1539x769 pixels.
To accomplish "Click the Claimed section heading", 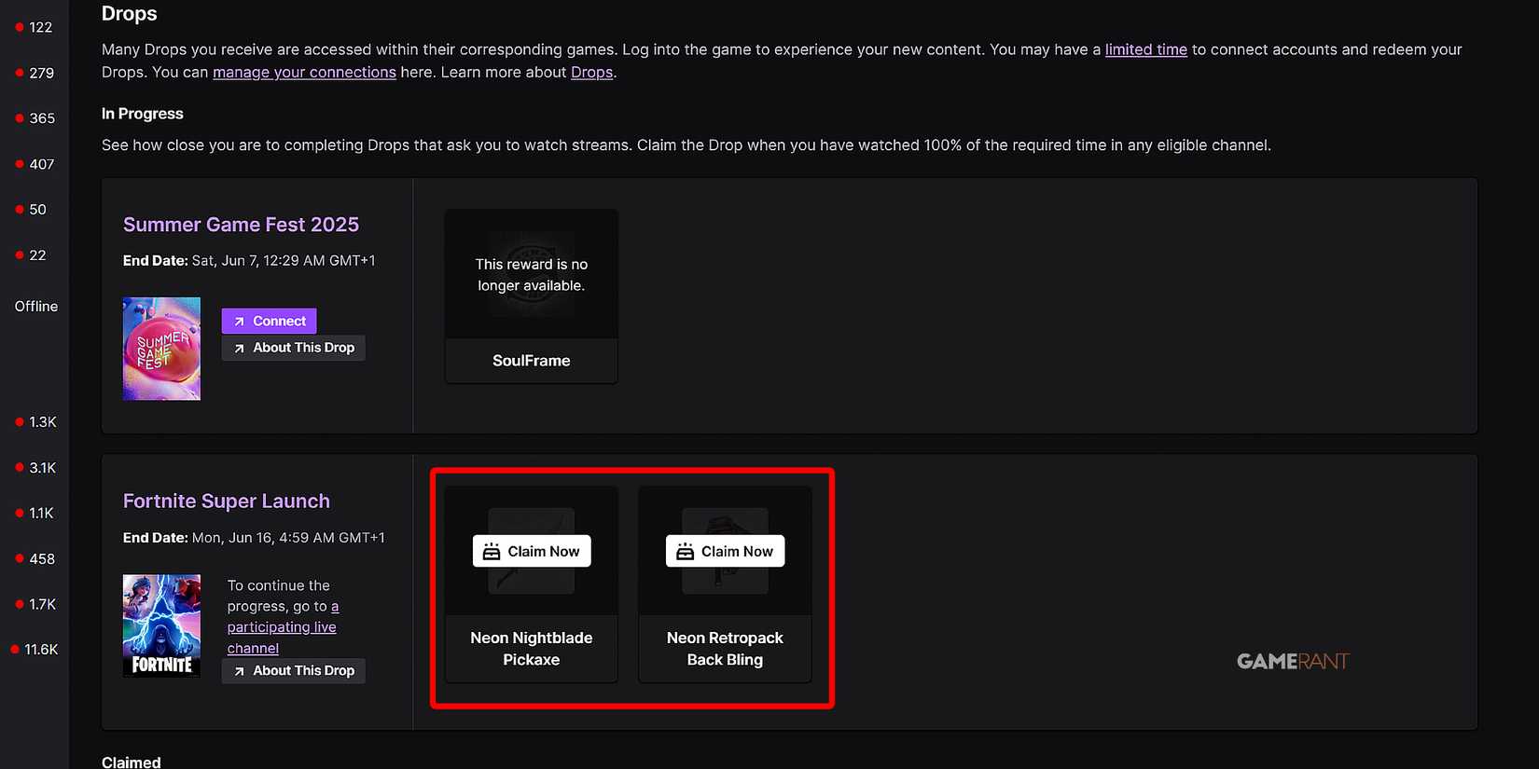I will 132,762.
